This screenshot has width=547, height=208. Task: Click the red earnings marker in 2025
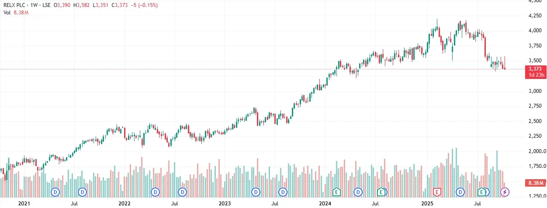coord(436,191)
